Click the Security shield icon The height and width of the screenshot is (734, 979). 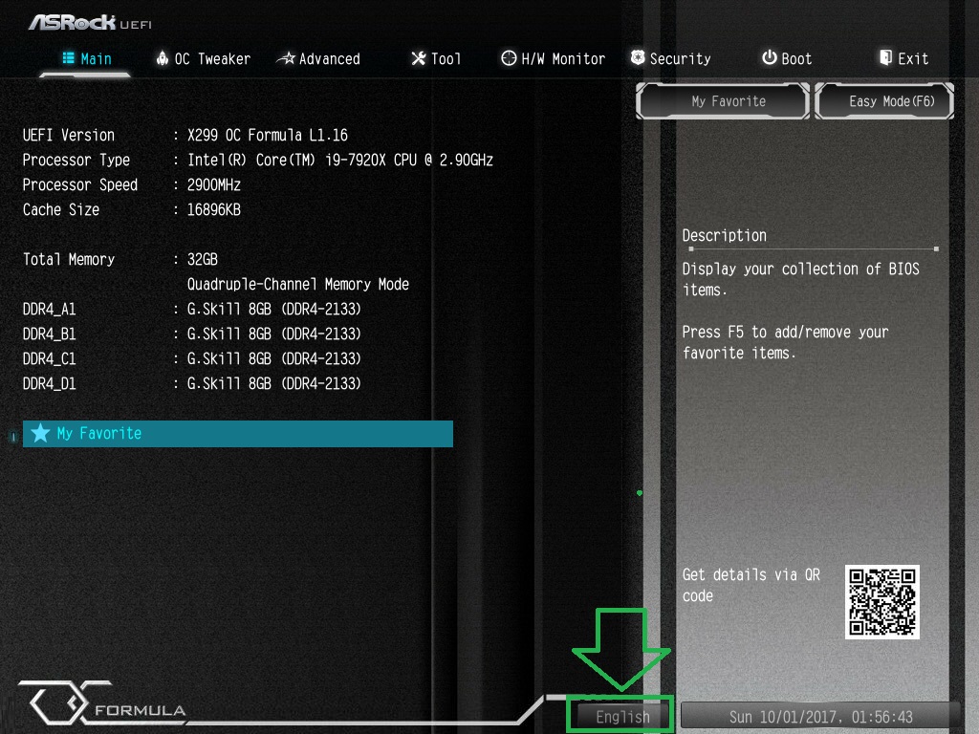coord(638,57)
